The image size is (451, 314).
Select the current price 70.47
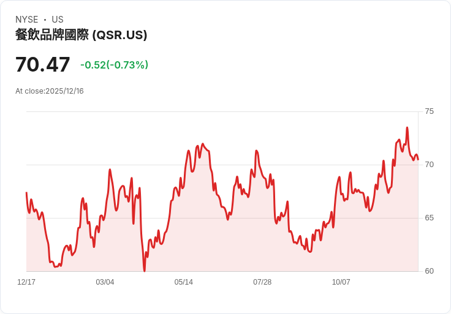pyautogui.click(x=42, y=65)
